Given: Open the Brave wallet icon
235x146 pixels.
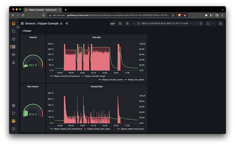Looking at the screenshot, I should [217, 15].
